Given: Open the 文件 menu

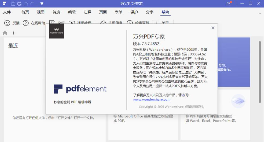Looking at the screenshot, I should (x=7, y=12).
